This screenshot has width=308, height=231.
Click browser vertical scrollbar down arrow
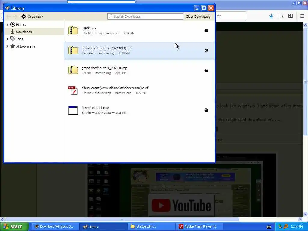tap(305, 214)
